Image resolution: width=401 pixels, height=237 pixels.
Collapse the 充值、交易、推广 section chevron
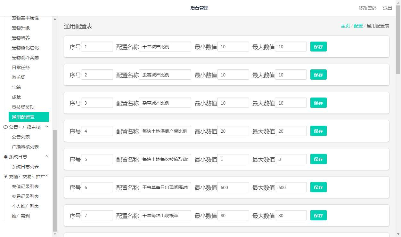tap(47, 176)
